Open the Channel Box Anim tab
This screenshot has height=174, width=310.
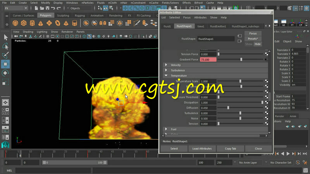coord(293,116)
